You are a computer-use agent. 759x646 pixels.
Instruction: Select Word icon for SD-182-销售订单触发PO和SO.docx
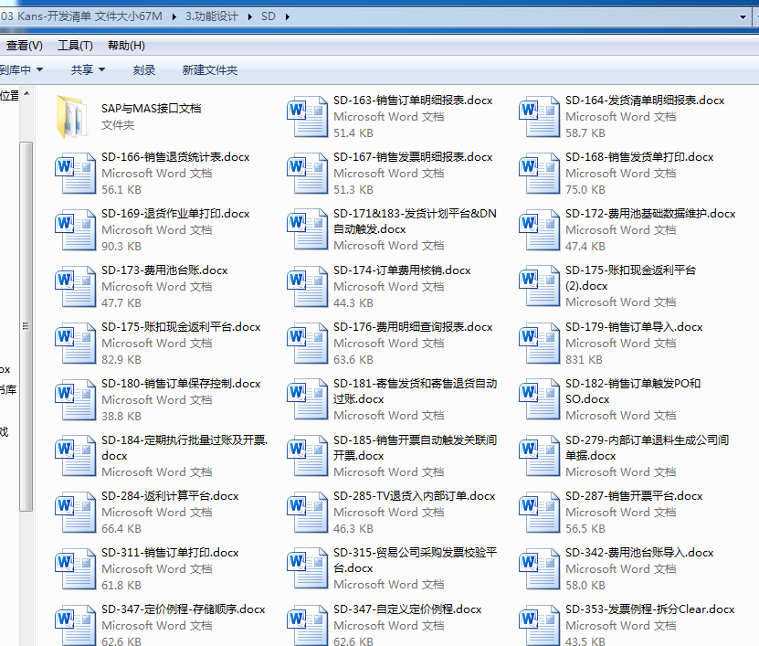[x=539, y=399]
